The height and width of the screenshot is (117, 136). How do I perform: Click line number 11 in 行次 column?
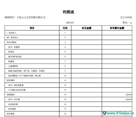click(65, 80)
